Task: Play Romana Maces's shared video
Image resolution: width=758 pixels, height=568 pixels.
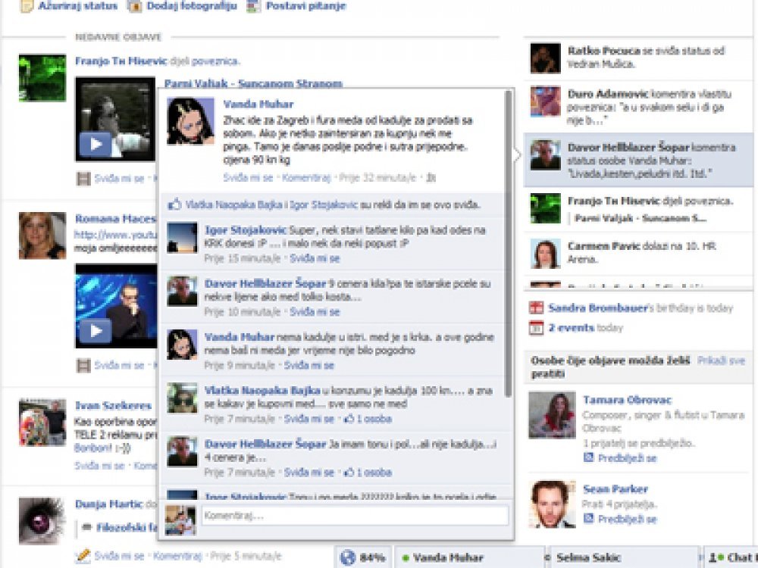Action: [x=96, y=331]
